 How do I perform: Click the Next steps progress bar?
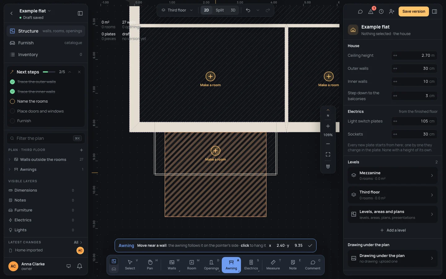coord(49,72)
